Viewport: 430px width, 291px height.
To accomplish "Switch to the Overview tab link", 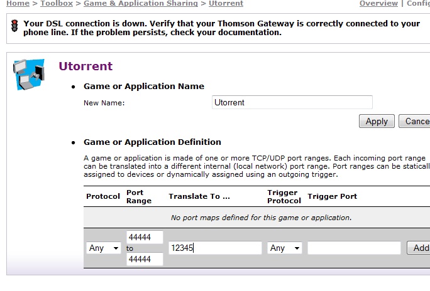I will (378, 3).
